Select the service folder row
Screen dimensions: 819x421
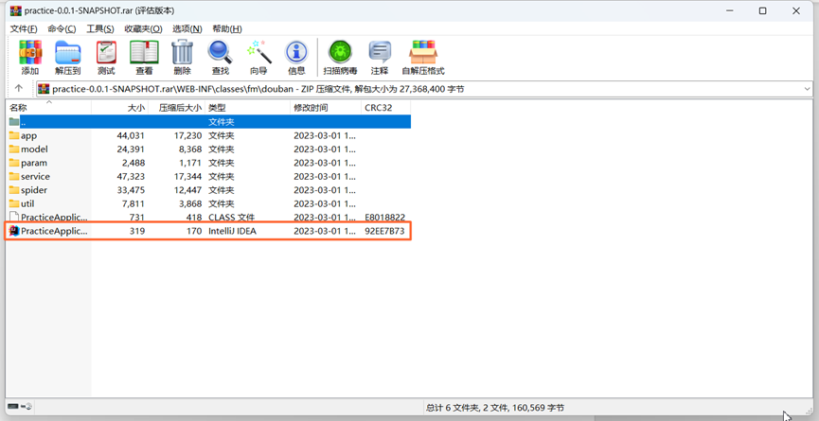click(x=35, y=177)
